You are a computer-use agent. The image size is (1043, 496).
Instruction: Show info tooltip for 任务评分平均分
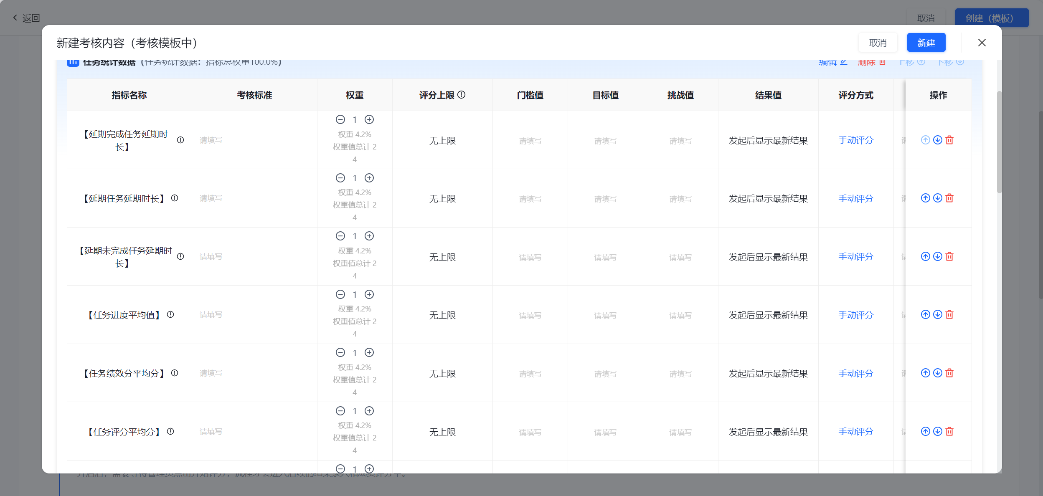170,432
